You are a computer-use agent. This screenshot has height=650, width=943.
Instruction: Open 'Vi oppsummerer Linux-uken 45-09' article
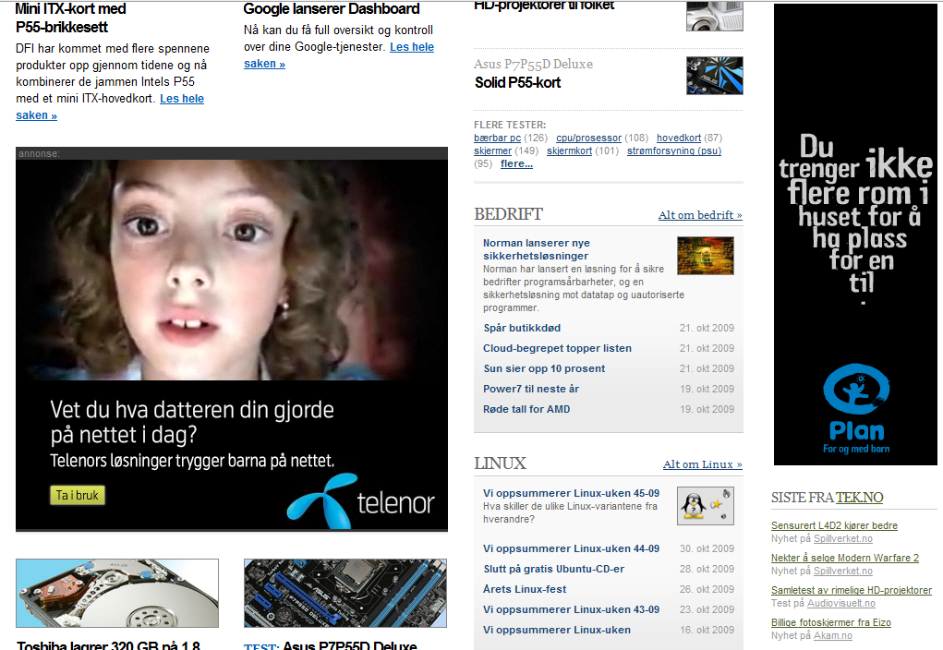pos(572,494)
